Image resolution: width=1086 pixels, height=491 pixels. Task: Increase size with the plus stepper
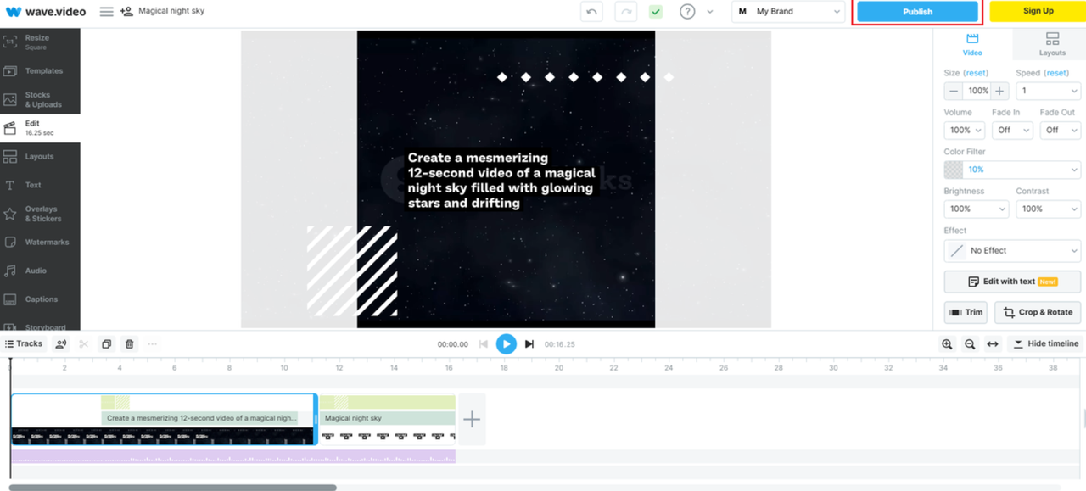point(999,91)
